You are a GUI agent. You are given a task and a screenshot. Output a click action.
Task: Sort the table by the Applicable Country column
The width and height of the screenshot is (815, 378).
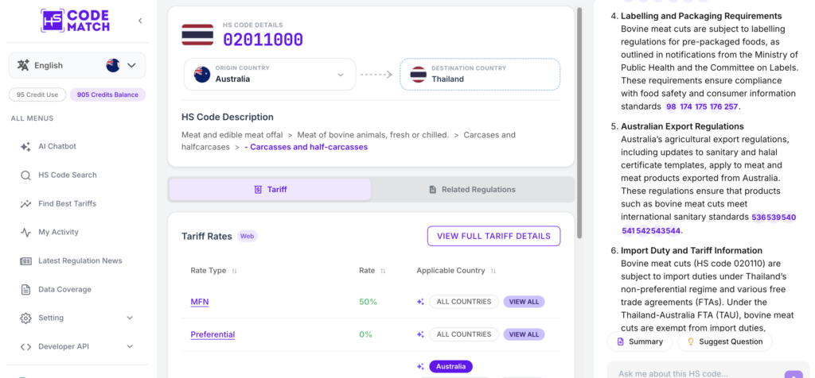click(493, 271)
